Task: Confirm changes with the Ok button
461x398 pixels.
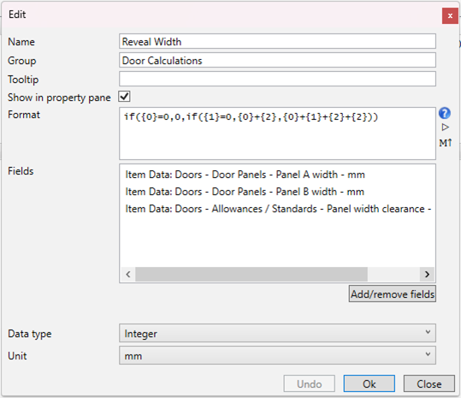Action: click(369, 383)
